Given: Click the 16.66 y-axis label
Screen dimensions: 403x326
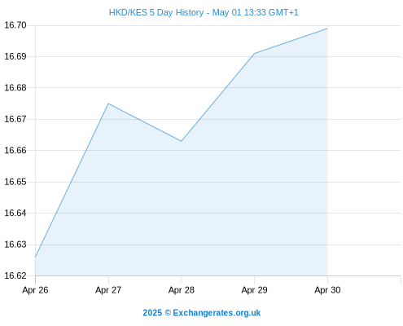Looking at the screenshot, I should click(x=15, y=150).
